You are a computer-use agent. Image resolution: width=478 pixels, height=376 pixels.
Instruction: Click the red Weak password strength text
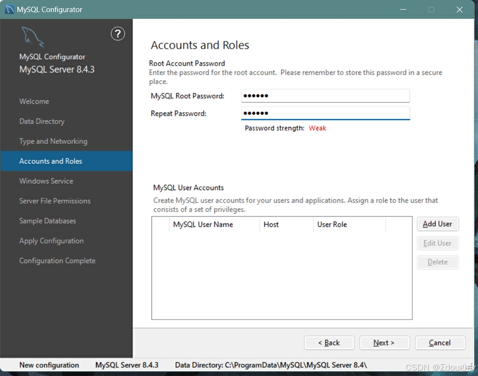(317, 128)
